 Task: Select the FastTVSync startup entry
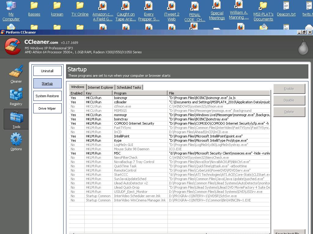pos(169,128)
